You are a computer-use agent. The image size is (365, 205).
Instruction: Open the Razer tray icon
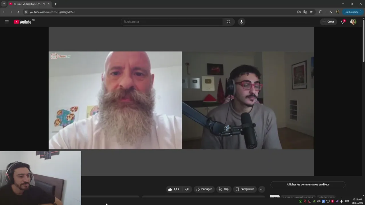point(301,201)
